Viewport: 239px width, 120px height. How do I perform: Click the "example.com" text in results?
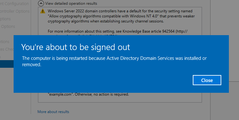click(x=60, y=94)
